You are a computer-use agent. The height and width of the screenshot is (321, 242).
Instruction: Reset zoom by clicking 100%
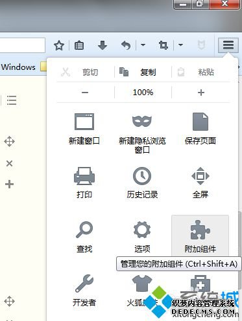point(143,93)
